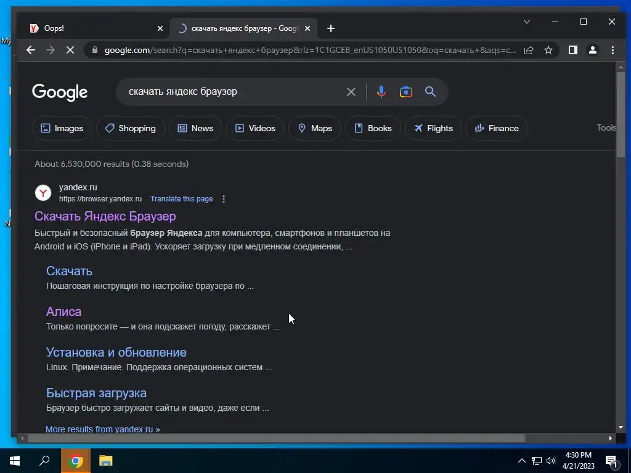Show hidden system tray icons
This screenshot has height=473, width=631.
pos(521,461)
